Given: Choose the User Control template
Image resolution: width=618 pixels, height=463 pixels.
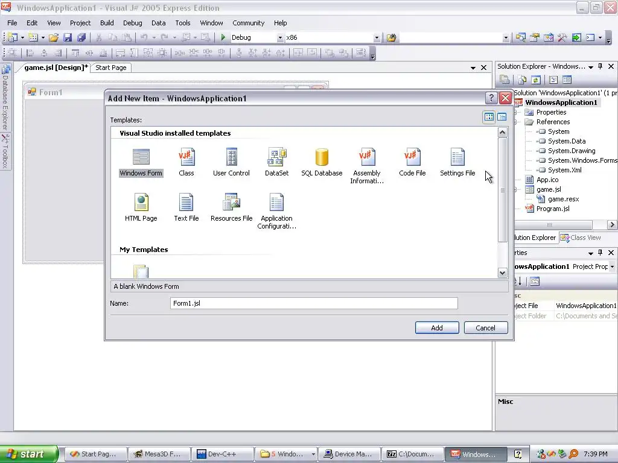Looking at the screenshot, I should 231,163.
